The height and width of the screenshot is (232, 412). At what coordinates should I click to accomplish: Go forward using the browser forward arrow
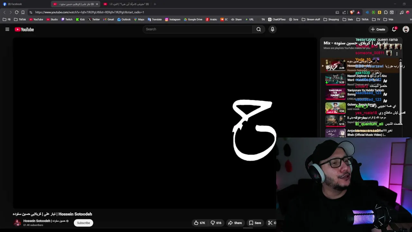tap(10, 12)
